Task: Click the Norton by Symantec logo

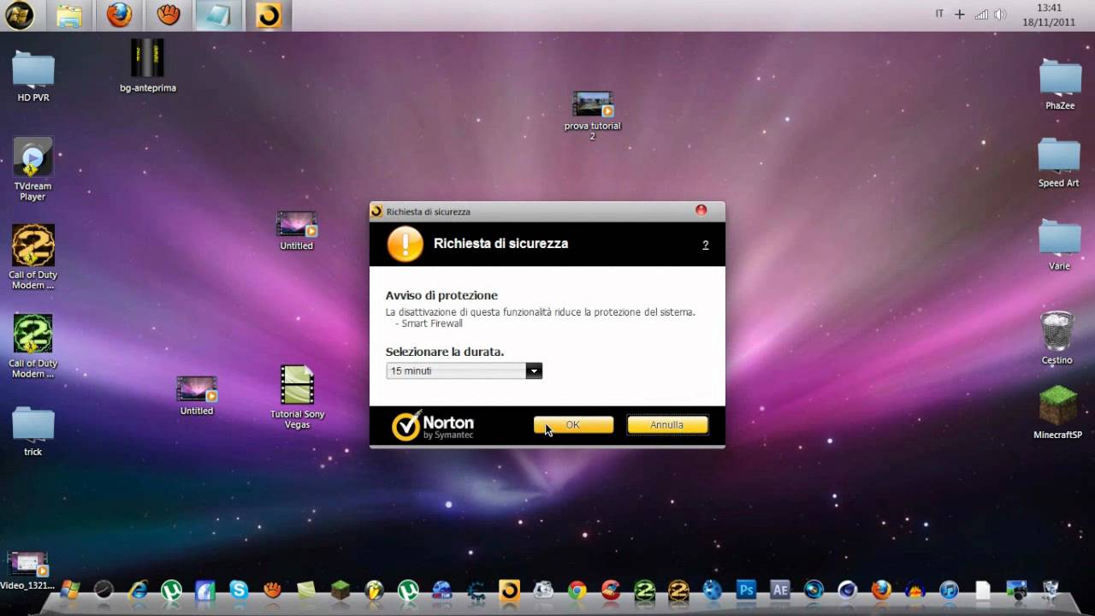Action: [433, 425]
